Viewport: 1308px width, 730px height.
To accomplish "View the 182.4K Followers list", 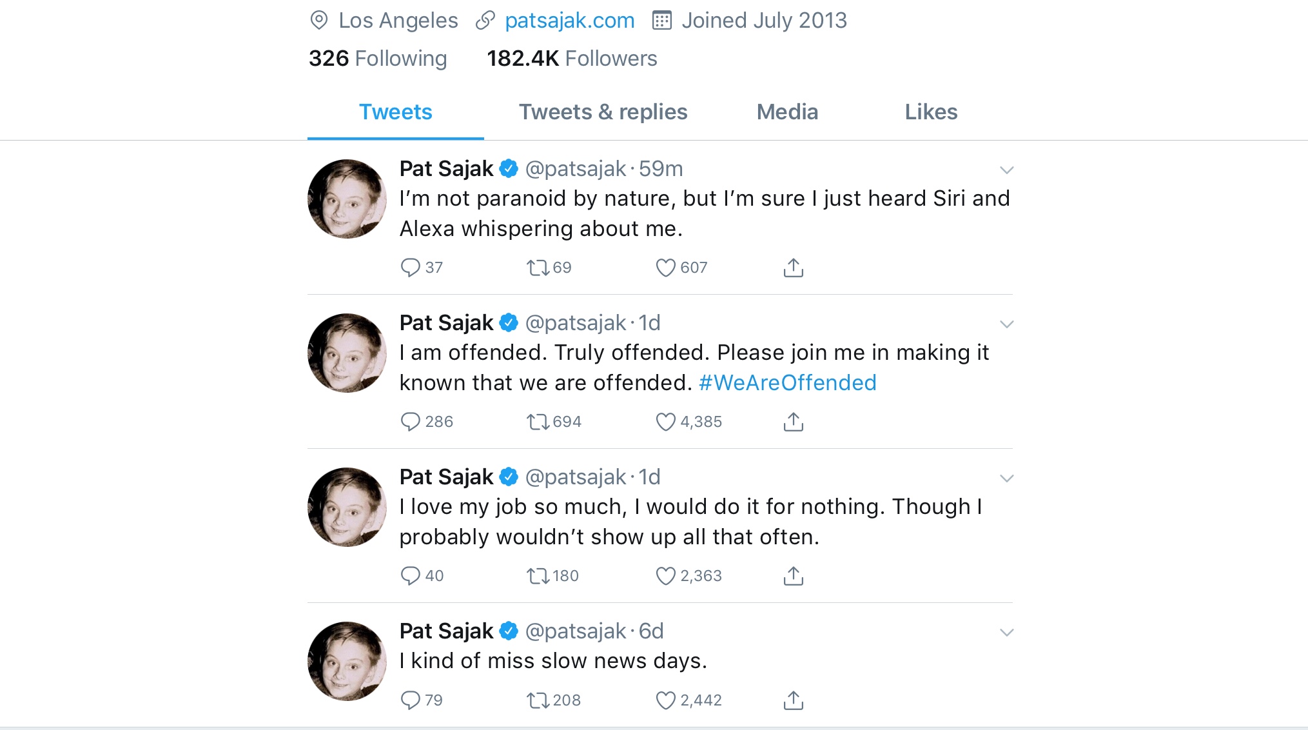I will tap(572, 59).
